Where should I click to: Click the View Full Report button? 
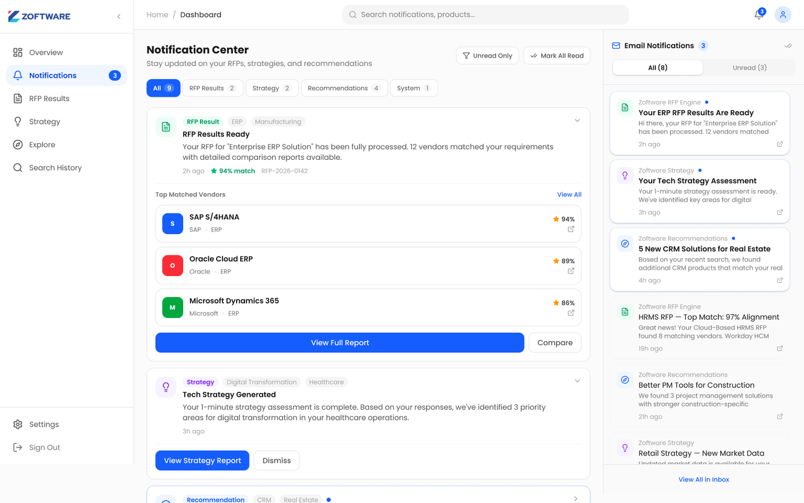click(x=339, y=343)
